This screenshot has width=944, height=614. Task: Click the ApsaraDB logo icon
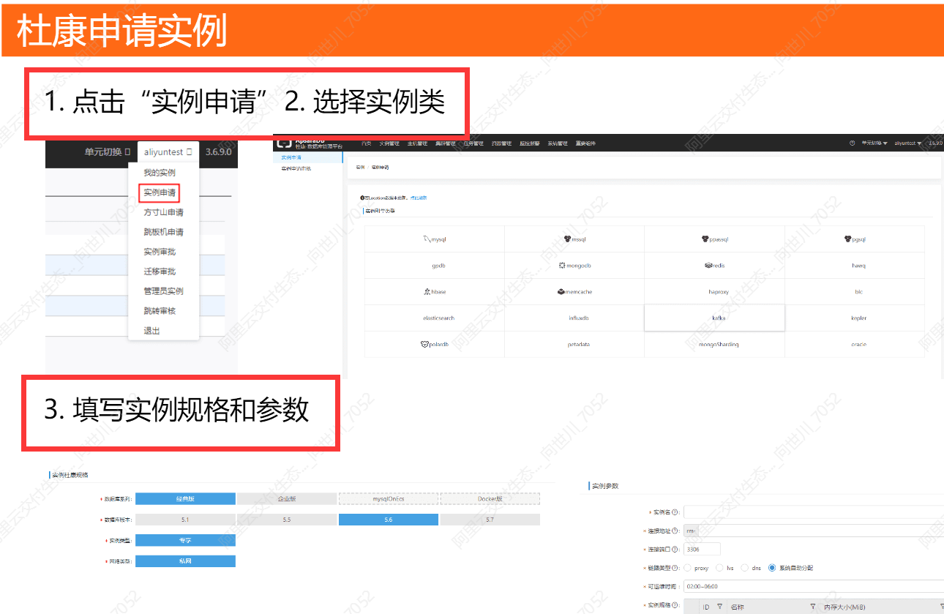tap(283, 142)
